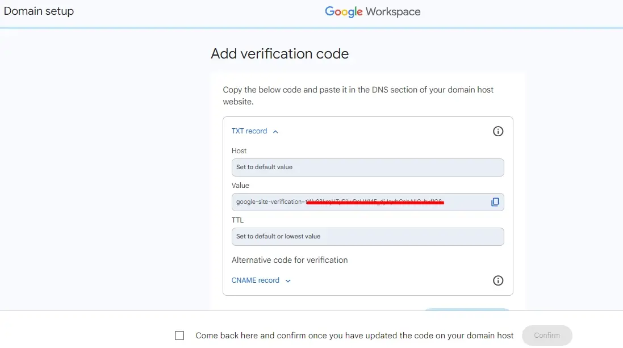Click the Google Workspace logo
623x348 pixels.
(x=373, y=12)
